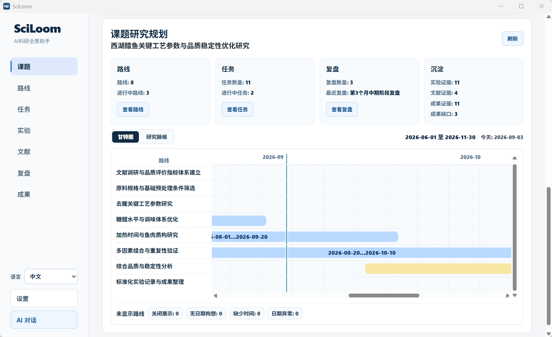Click 文献证据: 4 text

(444, 93)
